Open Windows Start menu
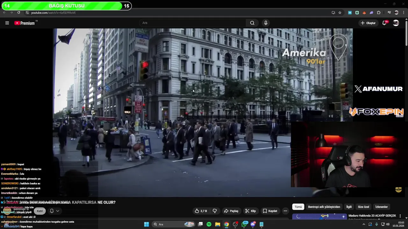 (x=146, y=224)
